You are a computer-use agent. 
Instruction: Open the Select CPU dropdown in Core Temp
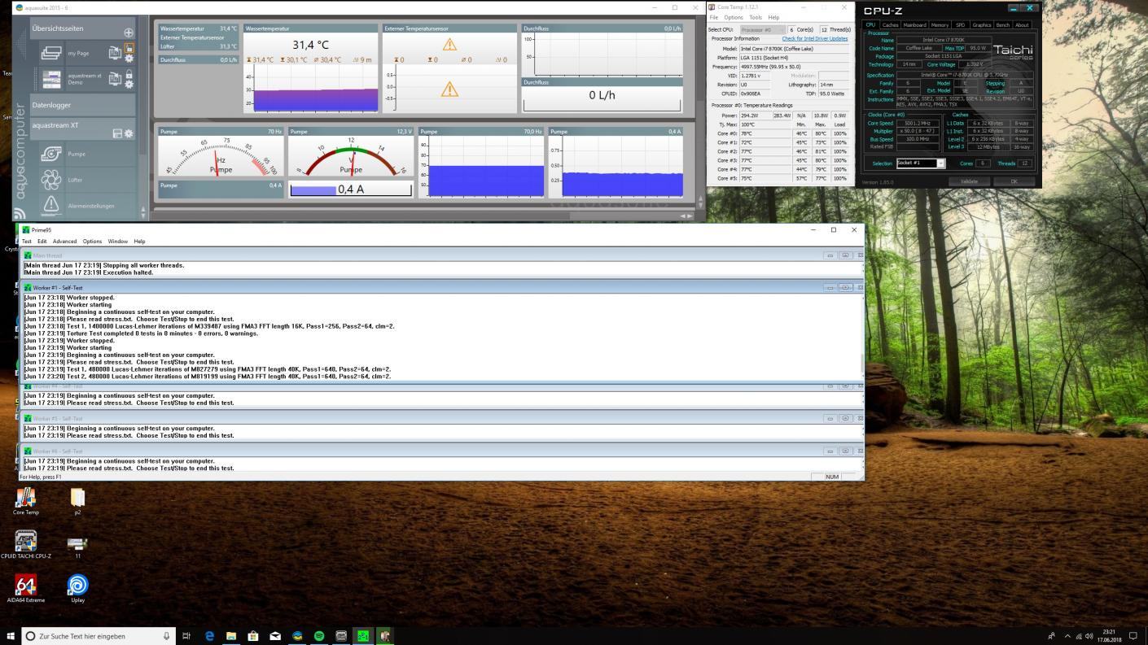click(761, 29)
